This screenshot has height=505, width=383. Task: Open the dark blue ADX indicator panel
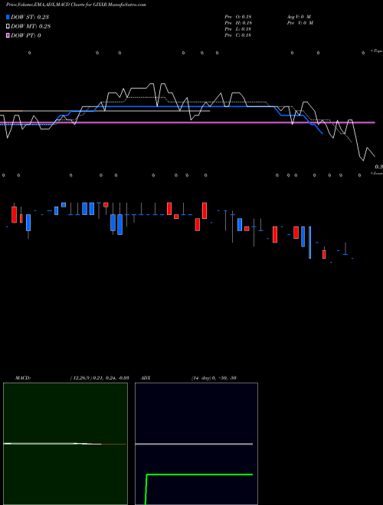click(196, 444)
